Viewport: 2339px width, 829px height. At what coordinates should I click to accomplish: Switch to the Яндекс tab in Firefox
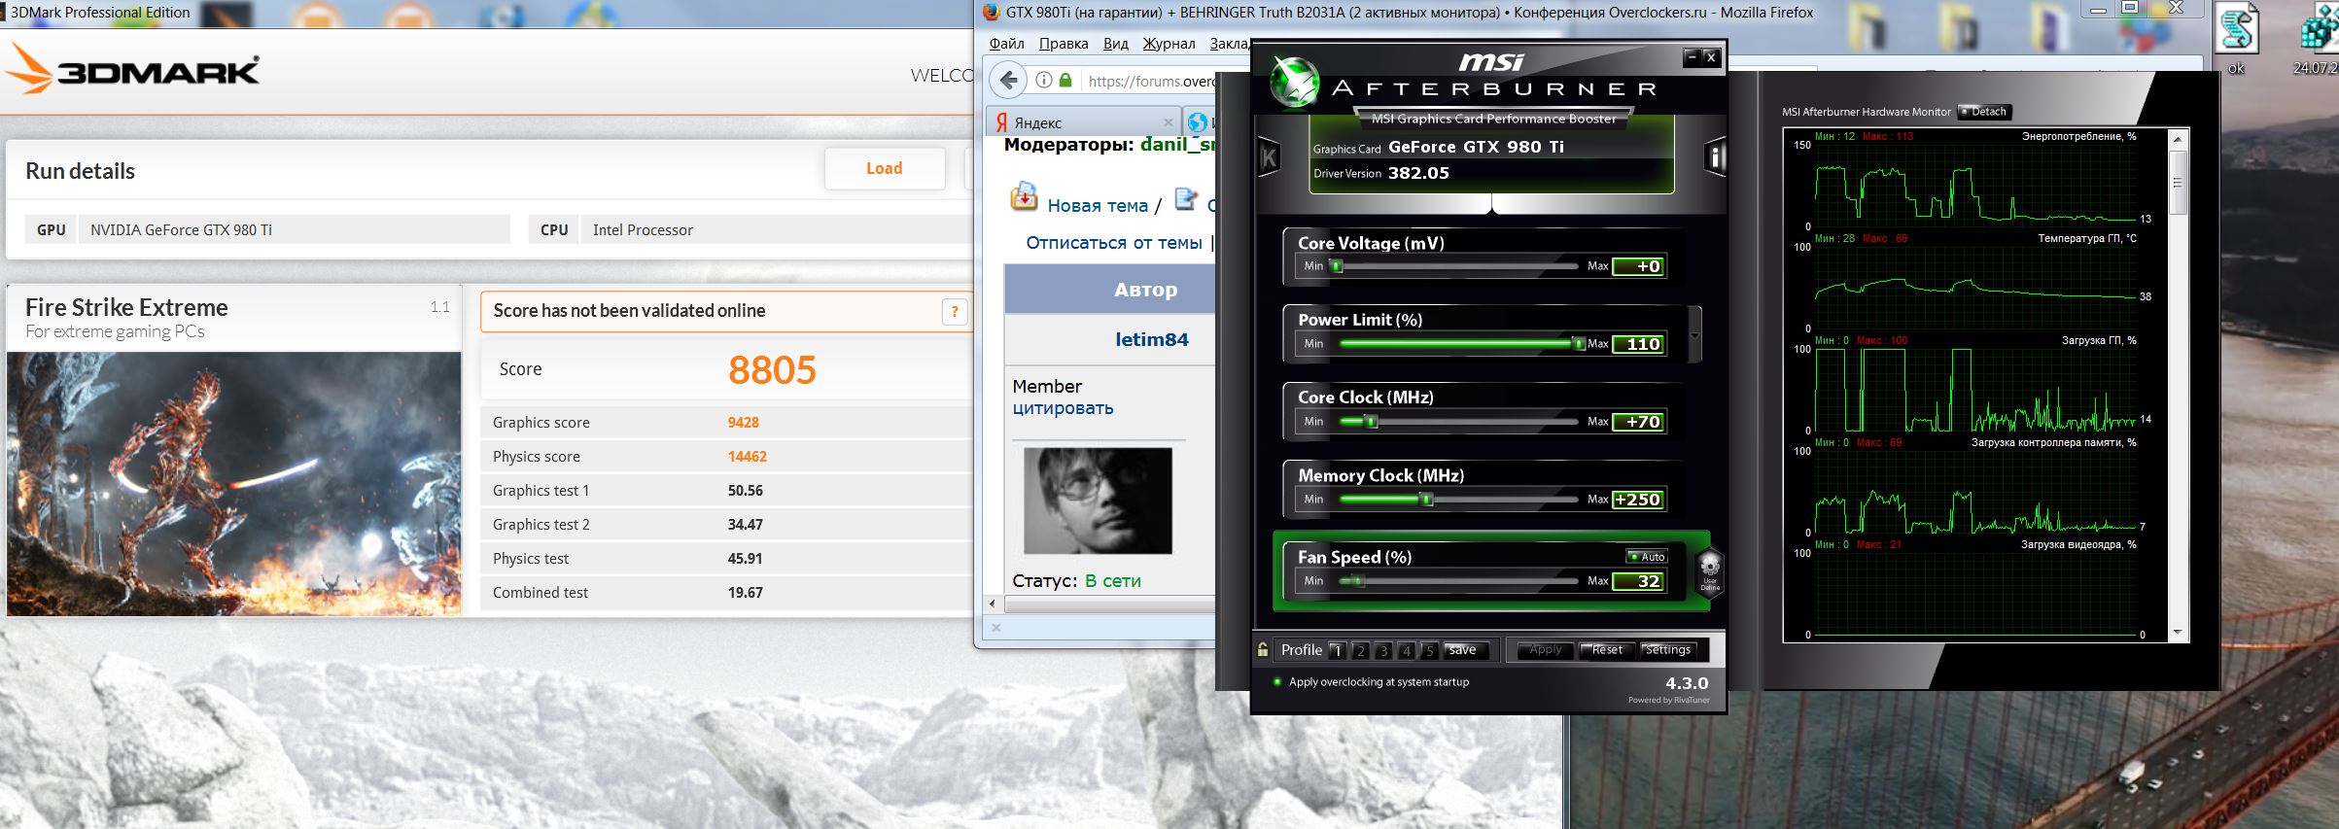pos(1083,122)
